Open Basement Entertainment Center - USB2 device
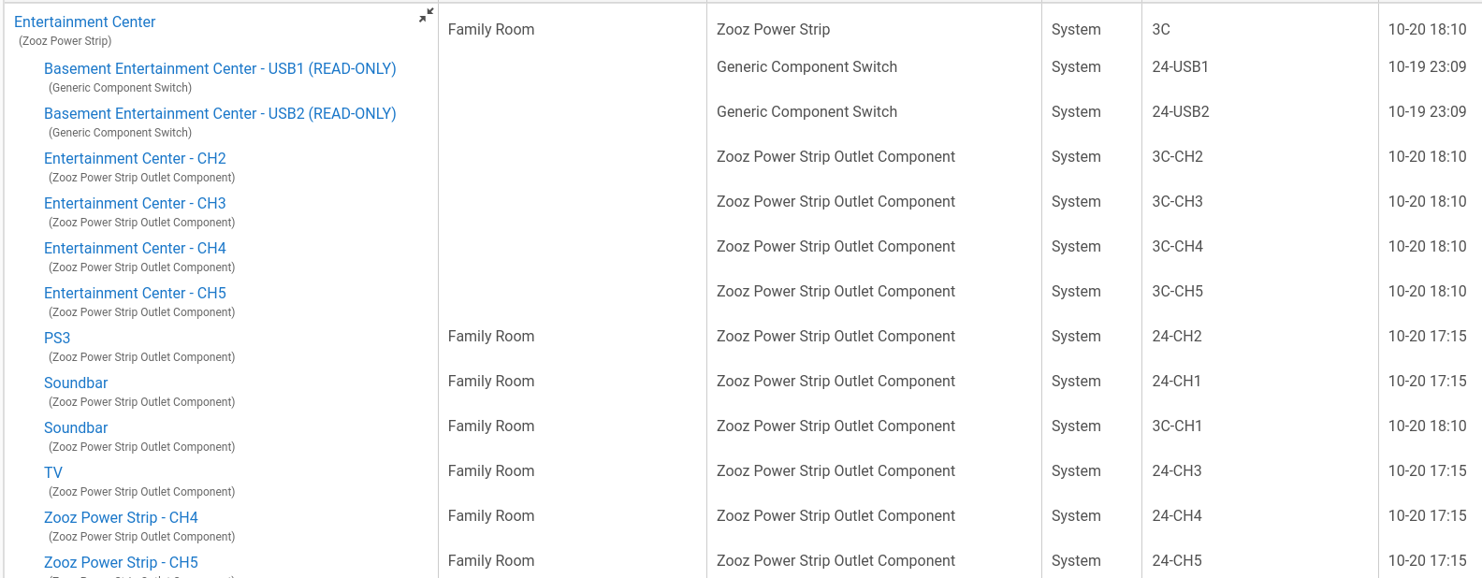This screenshot has width=1482, height=578. 220,113
